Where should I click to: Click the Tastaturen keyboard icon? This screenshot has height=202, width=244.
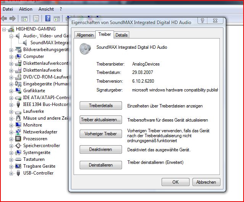18,159
